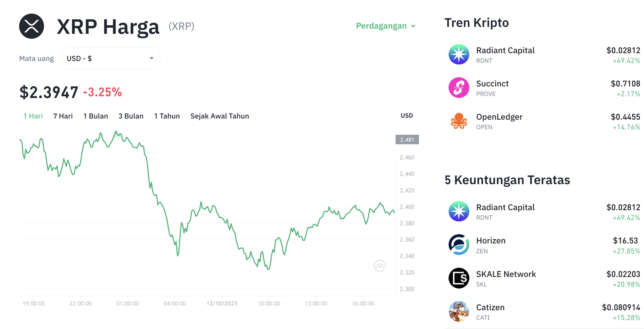
Task: Click the currency selector's dropdown arrow
Action: [151, 58]
